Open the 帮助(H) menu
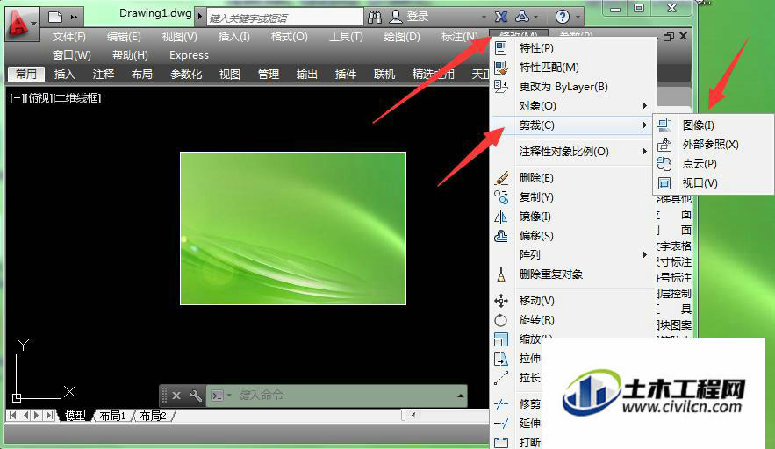This screenshot has height=449, width=775. click(x=130, y=55)
